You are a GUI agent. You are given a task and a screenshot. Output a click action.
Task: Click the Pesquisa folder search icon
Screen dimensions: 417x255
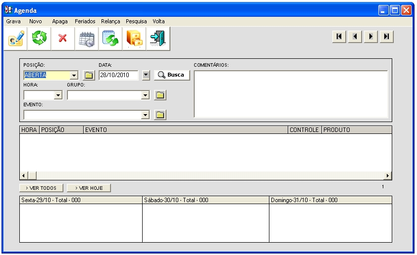[x=134, y=39]
